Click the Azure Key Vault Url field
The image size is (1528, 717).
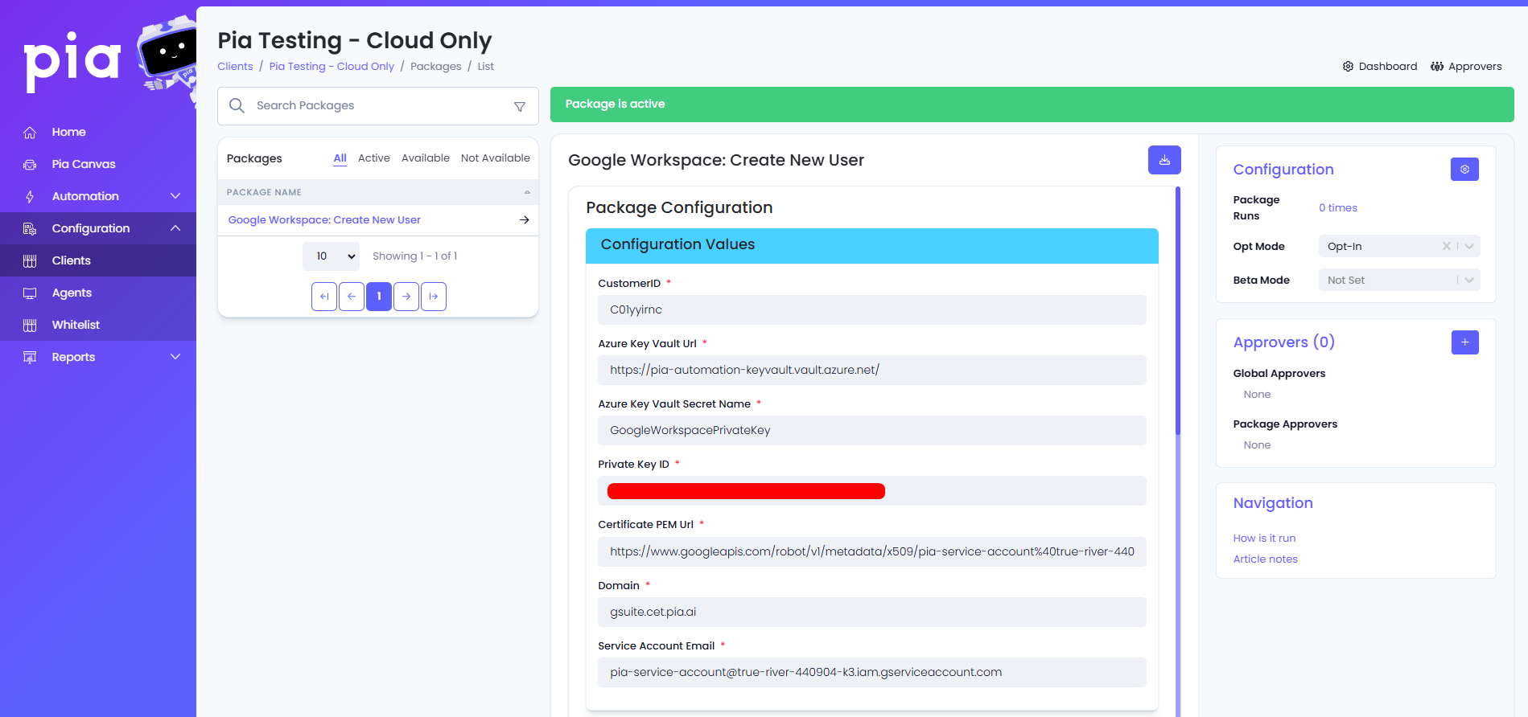point(872,370)
